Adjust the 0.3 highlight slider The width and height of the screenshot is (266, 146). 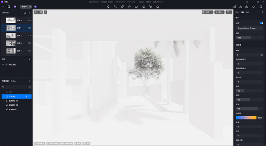pyautogui.click(x=249, y=91)
